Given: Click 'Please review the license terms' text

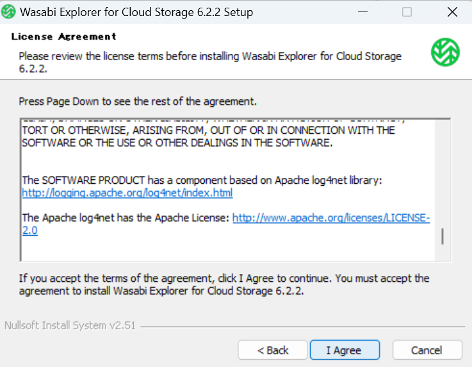Looking at the screenshot, I should 210,62.
